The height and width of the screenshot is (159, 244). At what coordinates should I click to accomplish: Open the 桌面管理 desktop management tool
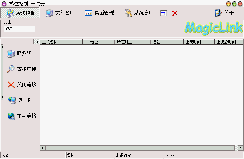99,13
